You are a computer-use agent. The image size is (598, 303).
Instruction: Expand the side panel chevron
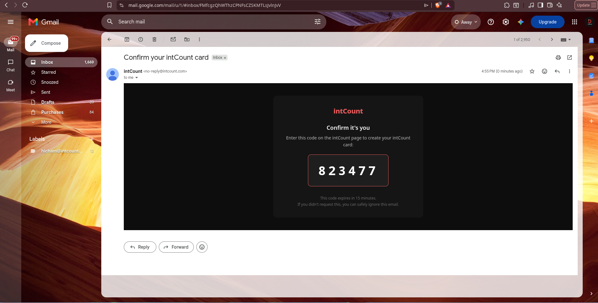pos(591,294)
